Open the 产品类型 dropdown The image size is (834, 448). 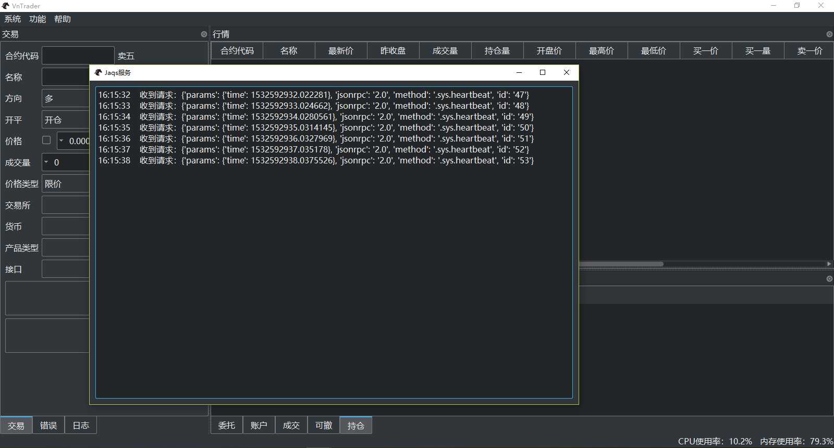coord(66,248)
